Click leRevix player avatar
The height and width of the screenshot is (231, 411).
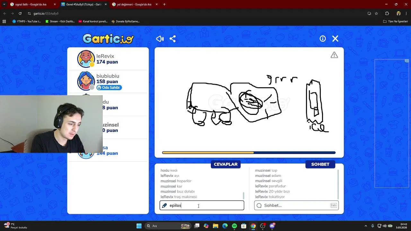point(86,59)
